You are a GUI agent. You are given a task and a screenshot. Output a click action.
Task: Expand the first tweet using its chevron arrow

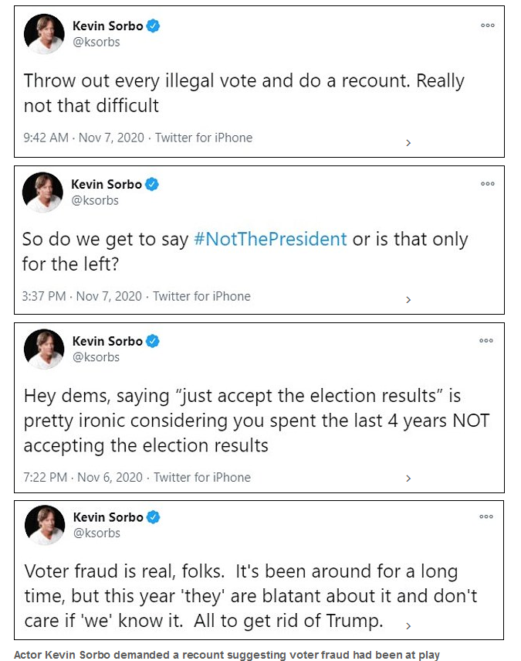pyautogui.click(x=408, y=142)
